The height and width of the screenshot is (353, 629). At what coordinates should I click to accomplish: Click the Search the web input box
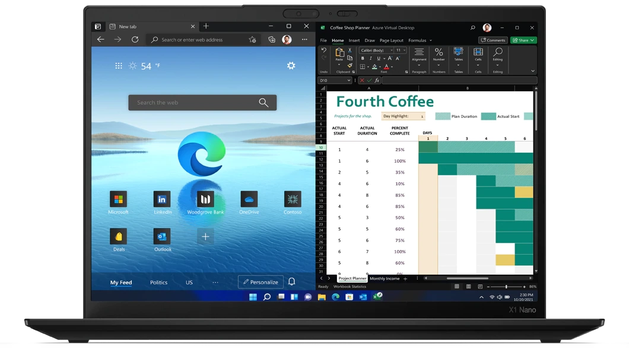[196, 102]
